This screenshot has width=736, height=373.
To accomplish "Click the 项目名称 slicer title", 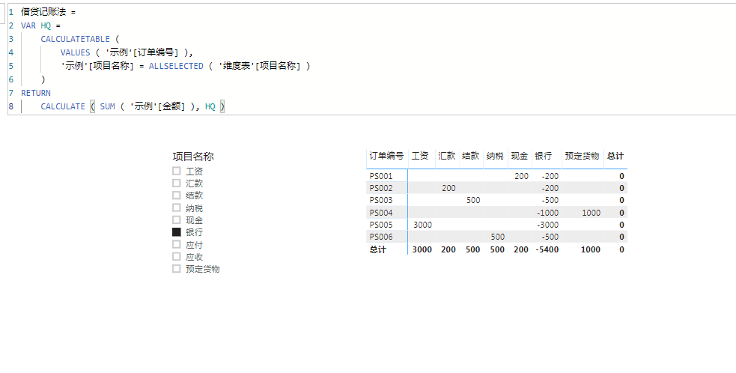I will coord(193,157).
